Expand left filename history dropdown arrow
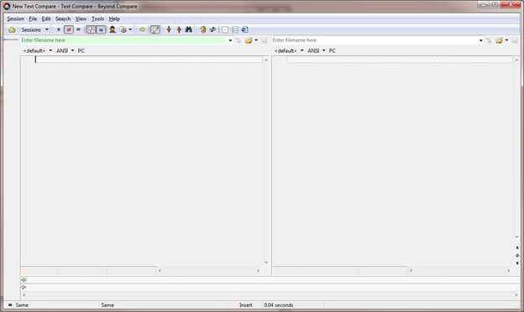This screenshot has height=312, width=524. [x=230, y=40]
